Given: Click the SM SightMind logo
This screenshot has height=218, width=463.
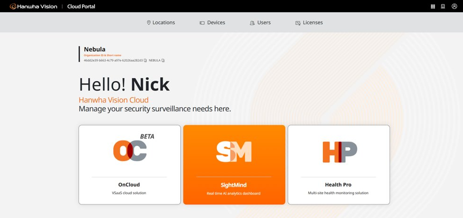Looking at the screenshot, I should click(234, 151).
